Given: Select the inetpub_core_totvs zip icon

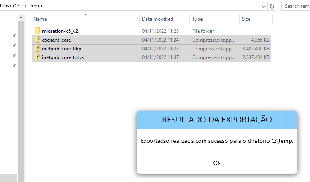Looking at the screenshot, I should 37,57.
